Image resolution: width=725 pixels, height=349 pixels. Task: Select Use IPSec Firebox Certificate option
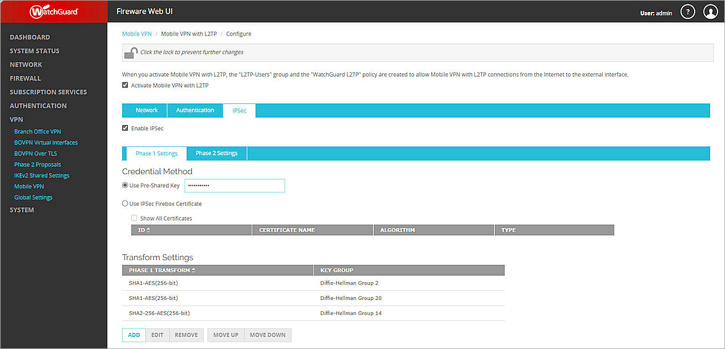click(125, 203)
